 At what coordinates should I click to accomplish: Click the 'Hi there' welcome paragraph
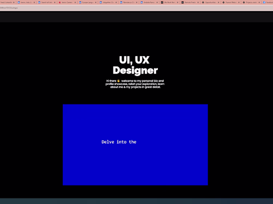135,84
